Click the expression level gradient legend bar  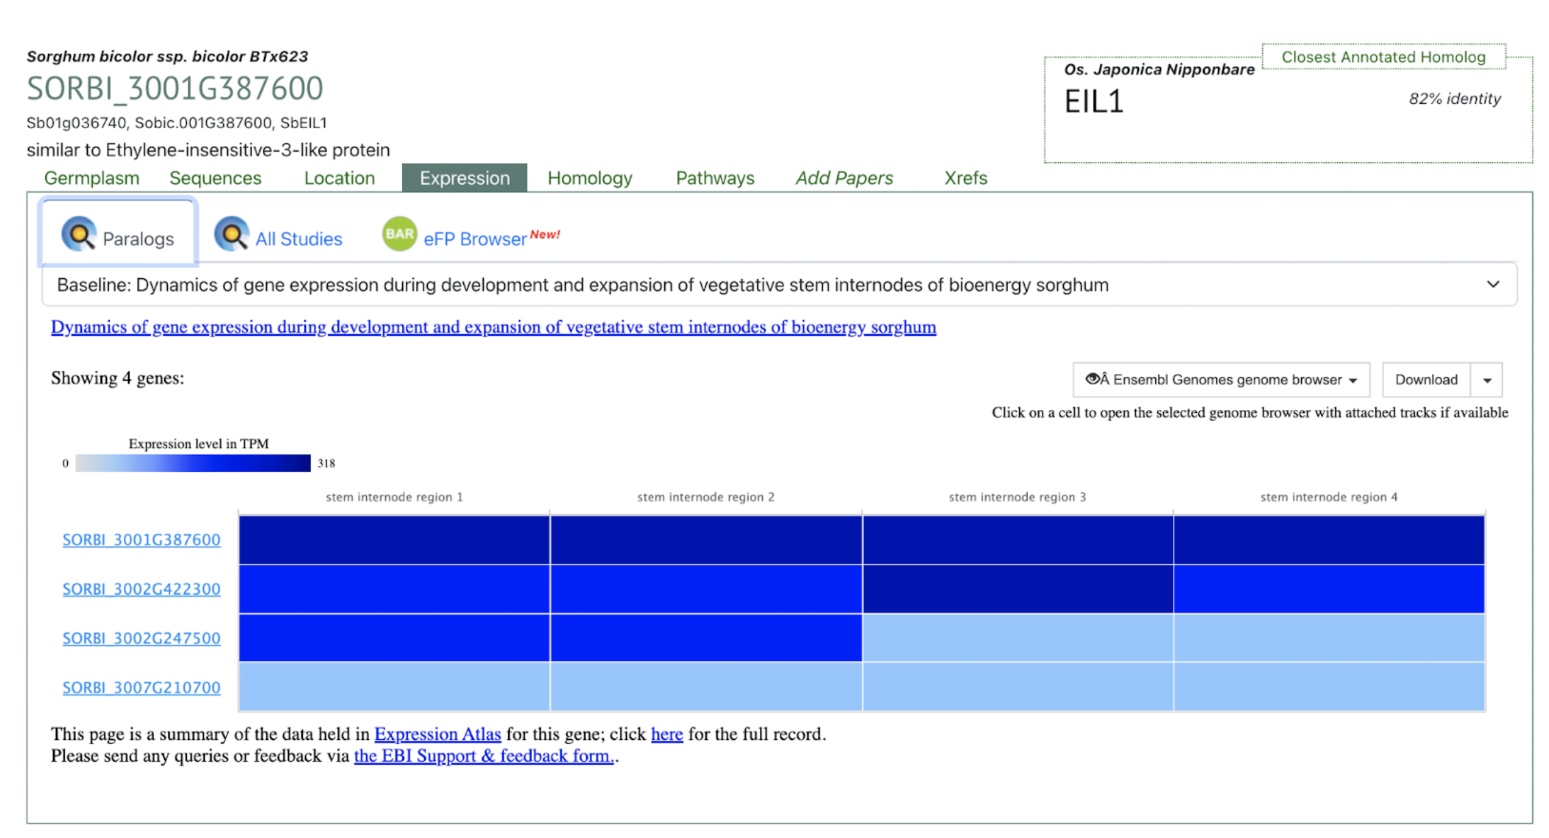click(193, 463)
